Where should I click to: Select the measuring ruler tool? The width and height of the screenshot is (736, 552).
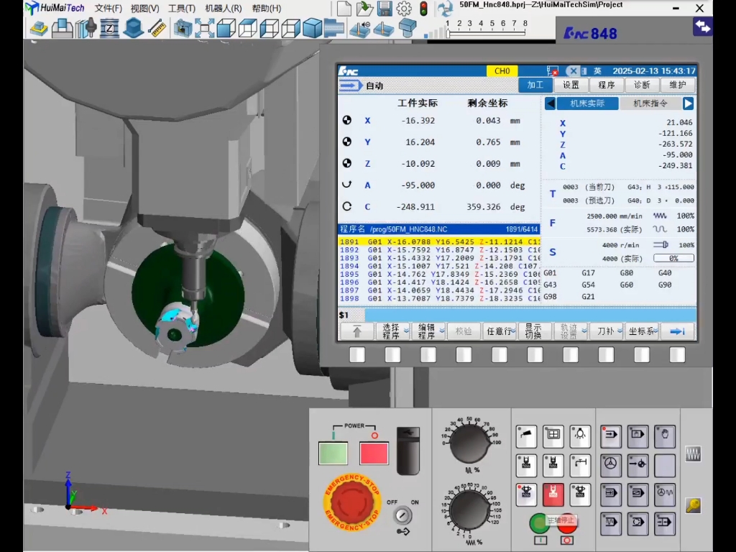[x=157, y=28]
